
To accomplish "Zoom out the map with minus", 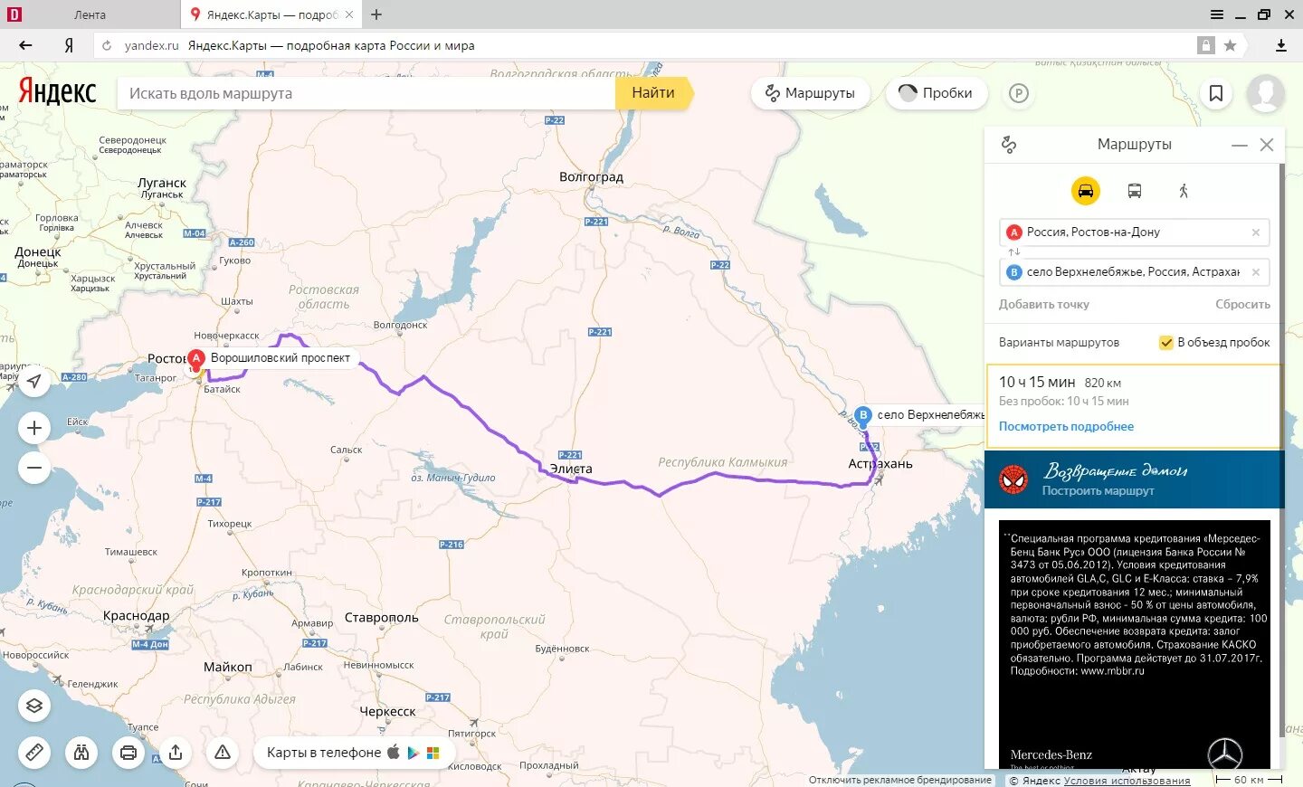I will click(x=34, y=468).
